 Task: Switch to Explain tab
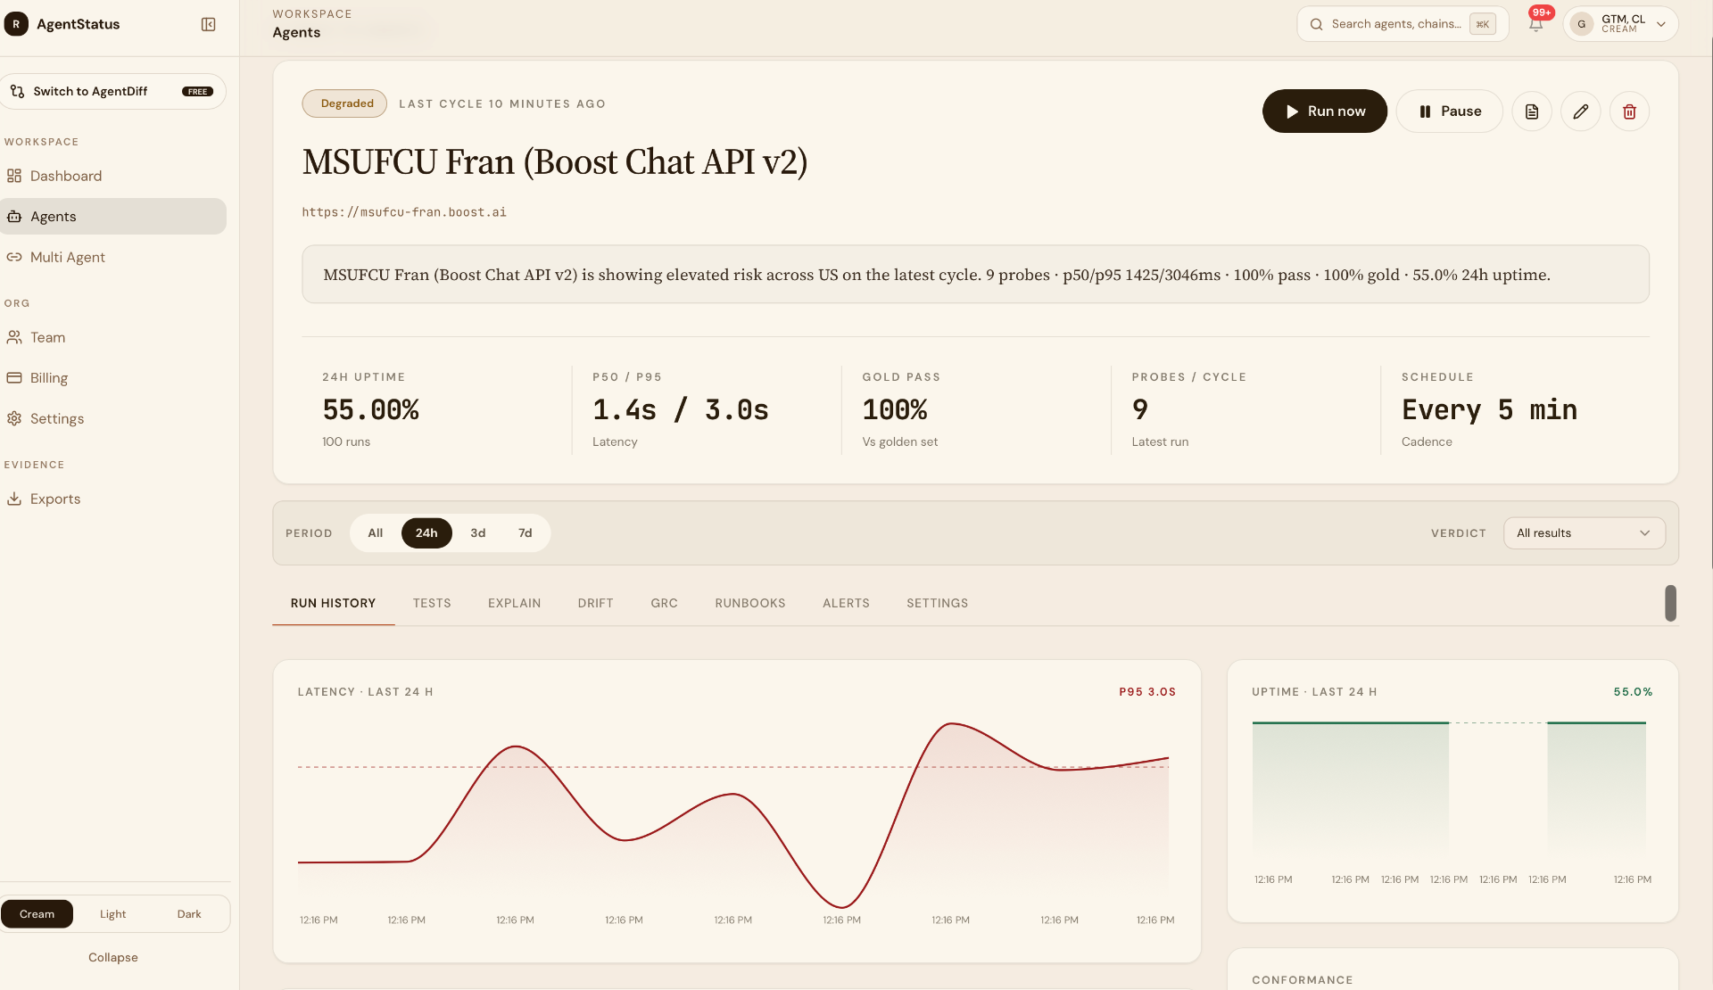(515, 604)
